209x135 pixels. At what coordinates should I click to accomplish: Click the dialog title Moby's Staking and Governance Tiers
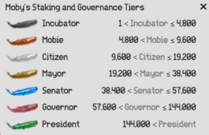click(75, 7)
